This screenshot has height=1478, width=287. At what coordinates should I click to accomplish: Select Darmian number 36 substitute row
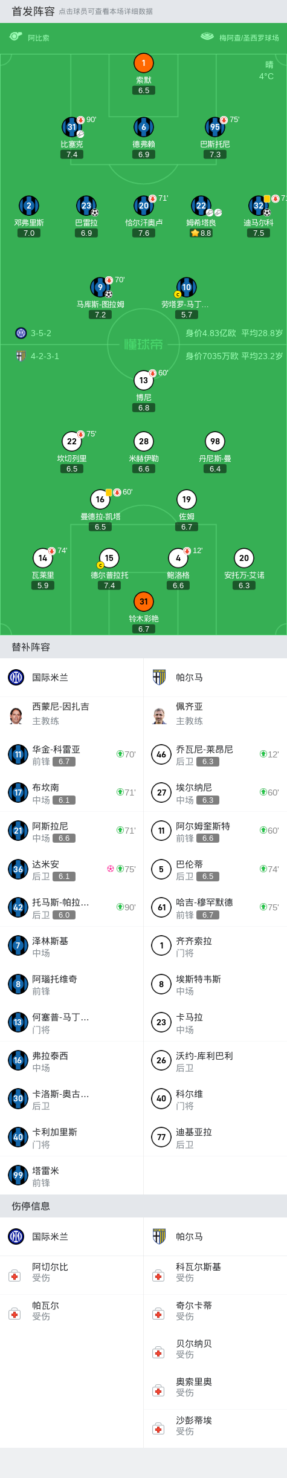point(72,869)
